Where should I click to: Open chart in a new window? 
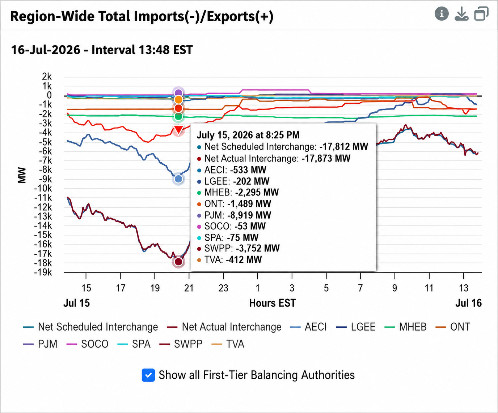(481, 14)
